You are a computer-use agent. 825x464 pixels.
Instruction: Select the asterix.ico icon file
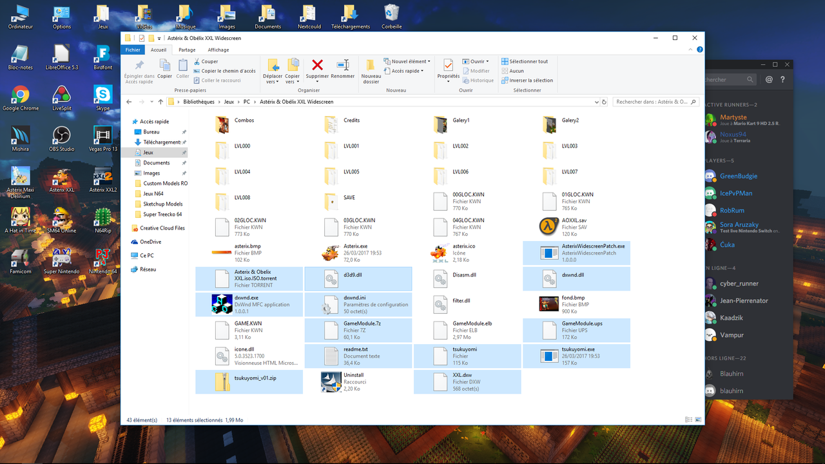(467, 253)
